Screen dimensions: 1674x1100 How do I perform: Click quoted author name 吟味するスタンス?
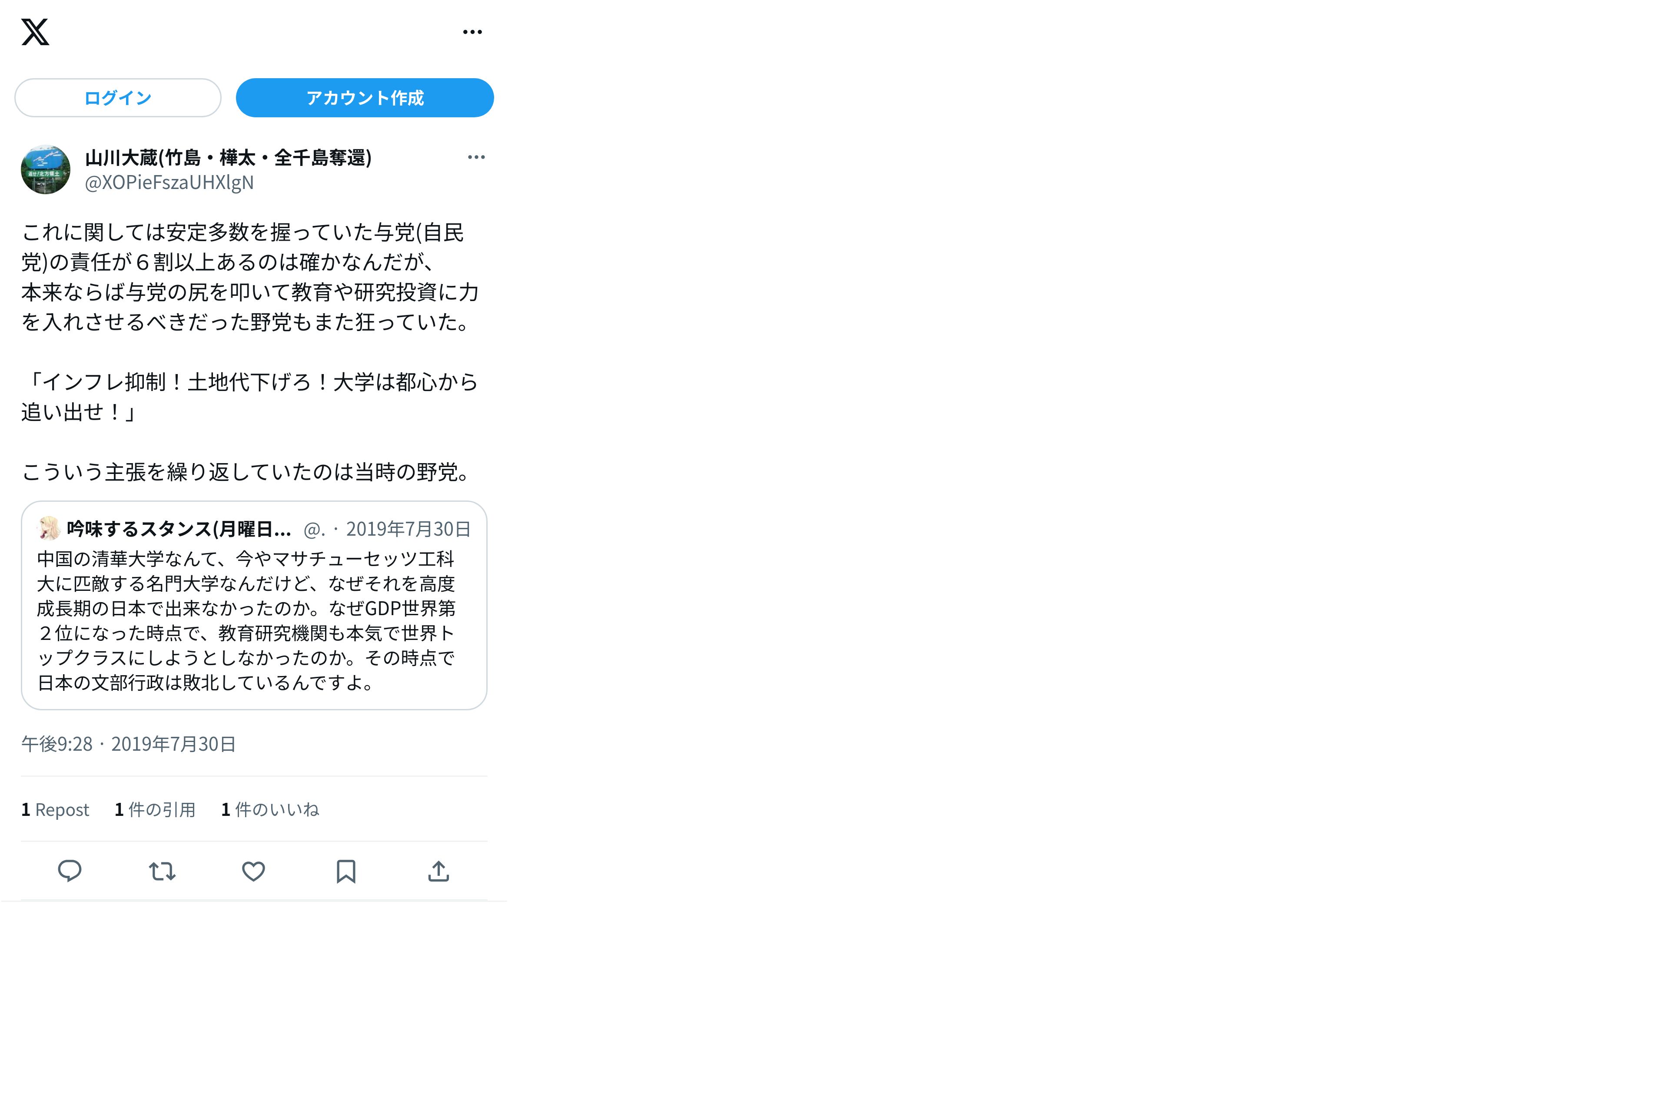tap(179, 529)
